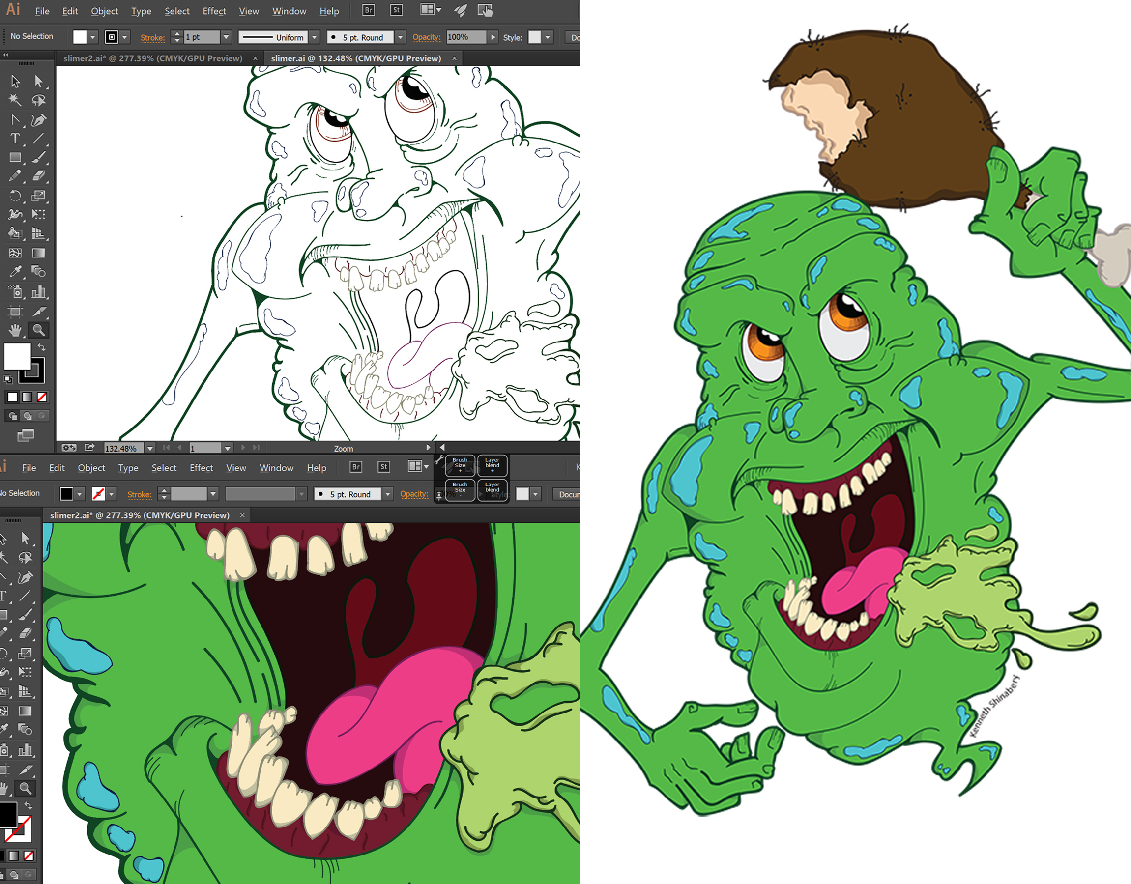Select the Pen tool in top toolbar
This screenshot has width=1131, height=884.
39,120
